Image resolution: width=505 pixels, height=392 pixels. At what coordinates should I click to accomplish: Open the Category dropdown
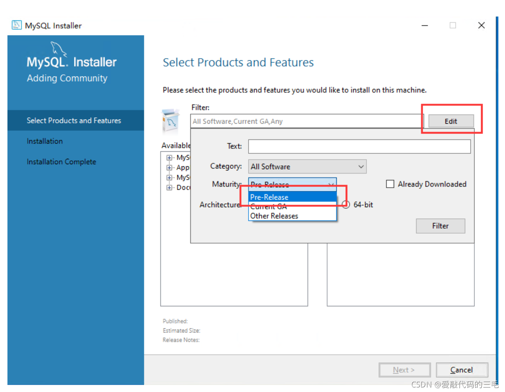tap(307, 167)
